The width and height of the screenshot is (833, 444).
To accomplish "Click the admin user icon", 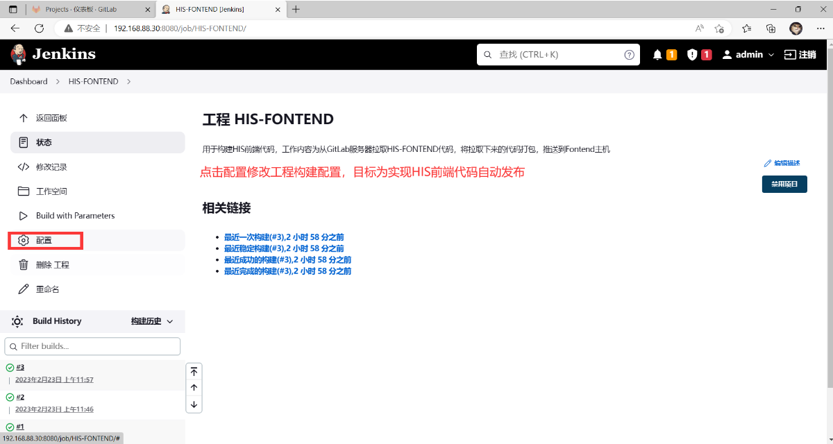I will click(727, 55).
